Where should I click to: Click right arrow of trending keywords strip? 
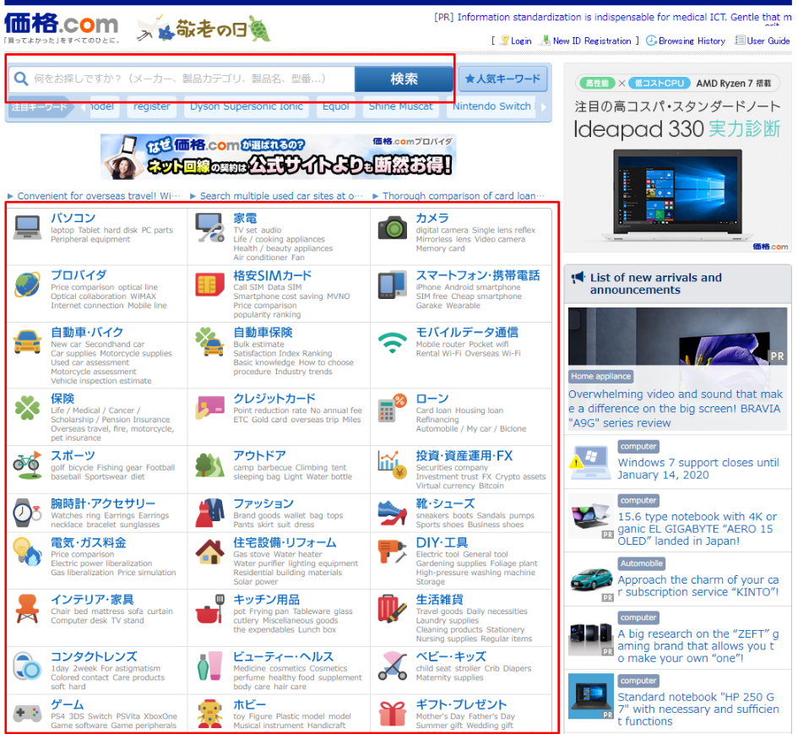pyautogui.click(x=543, y=107)
